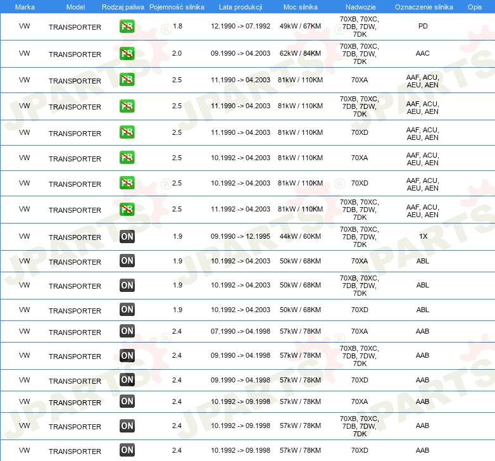Select the 12.1990 -> 07.1992 production years cell
The height and width of the screenshot is (461, 495).
[241, 26]
